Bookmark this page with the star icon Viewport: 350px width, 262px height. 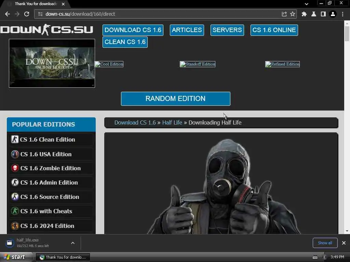pyautogui.click(x=293, y=14)
